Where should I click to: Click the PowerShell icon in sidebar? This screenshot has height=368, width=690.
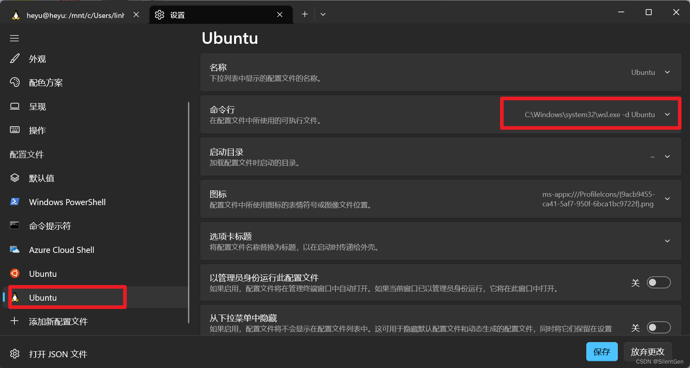15,202
